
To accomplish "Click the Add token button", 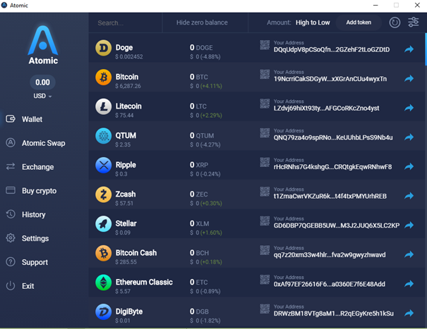I will pos(359,23).
